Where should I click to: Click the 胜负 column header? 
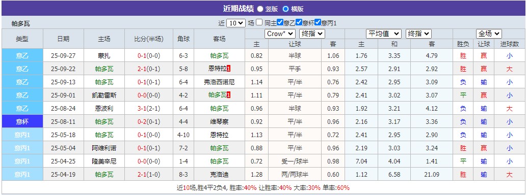click(x=463, y=44)
